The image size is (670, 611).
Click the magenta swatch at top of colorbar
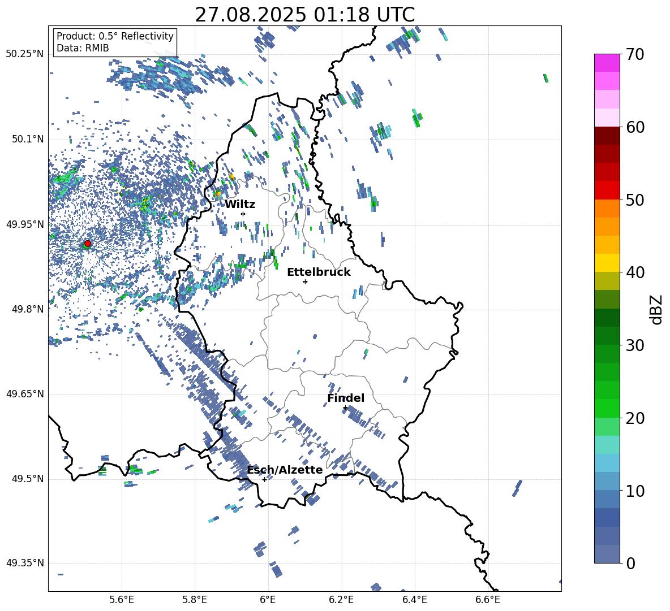tap(607, 63)
